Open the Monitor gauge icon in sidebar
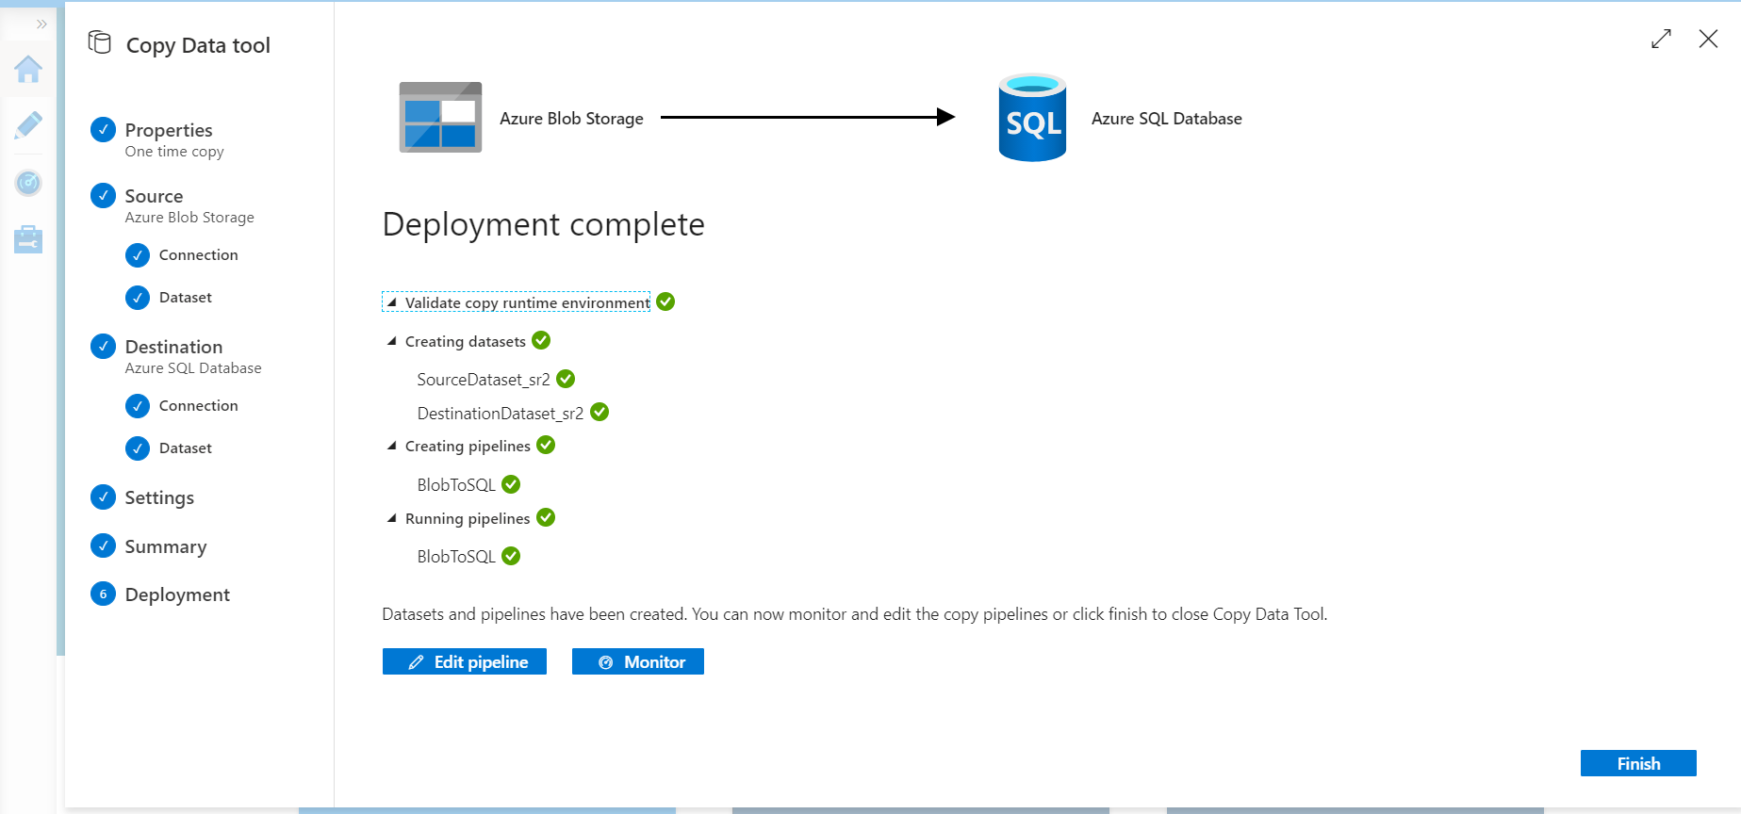 (x=28, y=183)
